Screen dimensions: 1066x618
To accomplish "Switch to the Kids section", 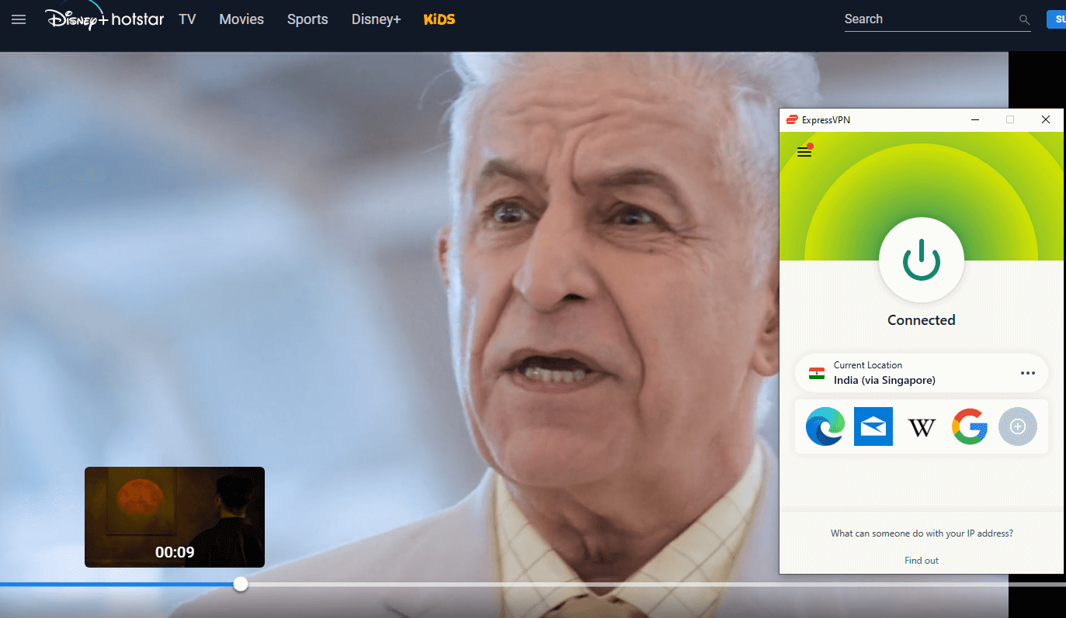I will pos(439,19).
